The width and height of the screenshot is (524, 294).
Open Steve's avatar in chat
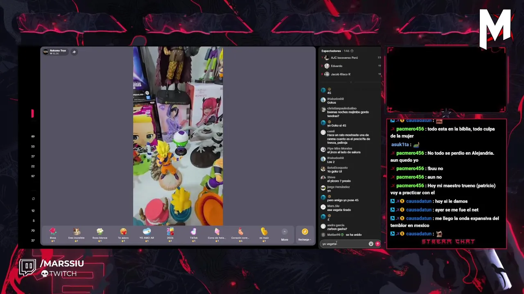[323, 178]
